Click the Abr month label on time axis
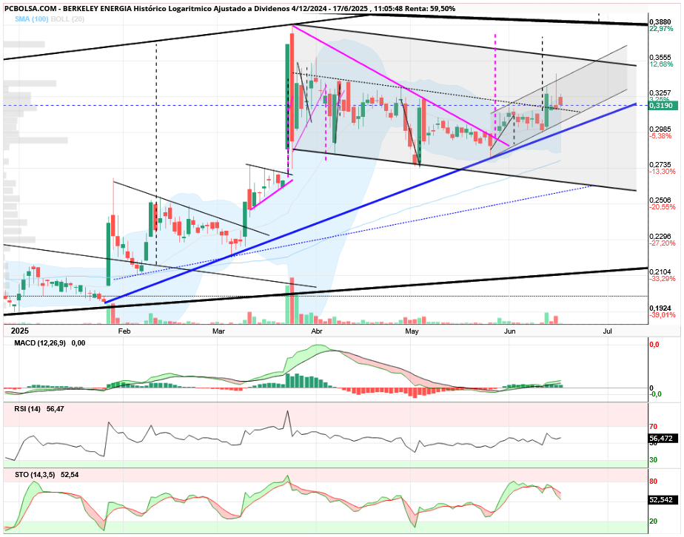684x537 pixels. coord(317,331)
